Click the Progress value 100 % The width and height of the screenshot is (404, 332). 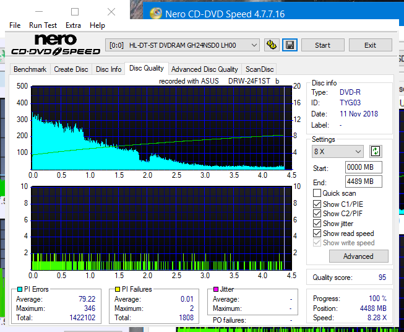(378, 299)
